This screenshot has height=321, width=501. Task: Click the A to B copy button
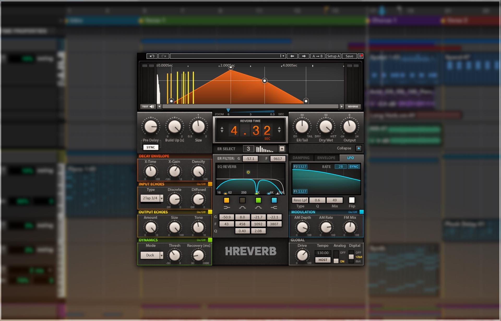(x=318, y=56)
